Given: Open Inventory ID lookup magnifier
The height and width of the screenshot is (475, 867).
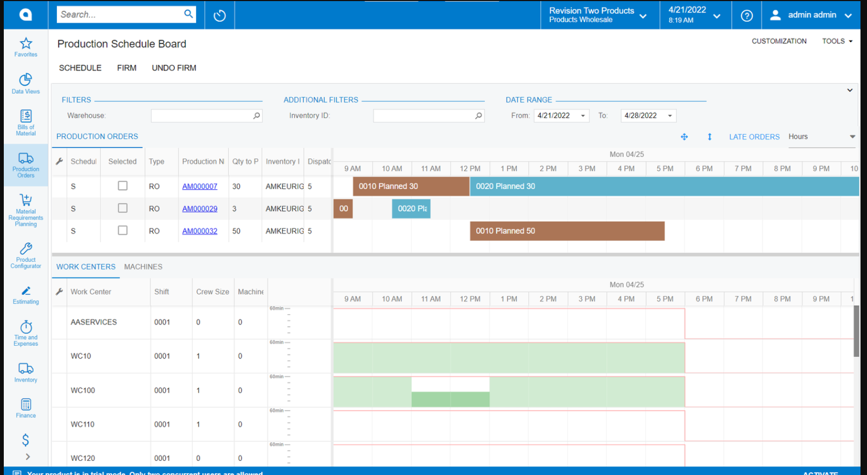Looking at the screenshot, I should pos(479,116).
